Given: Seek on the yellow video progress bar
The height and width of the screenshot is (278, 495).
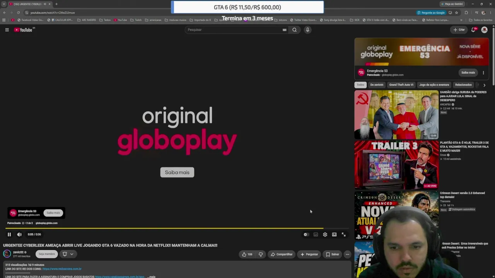Looking at the screenshot, I should (177, 228).
